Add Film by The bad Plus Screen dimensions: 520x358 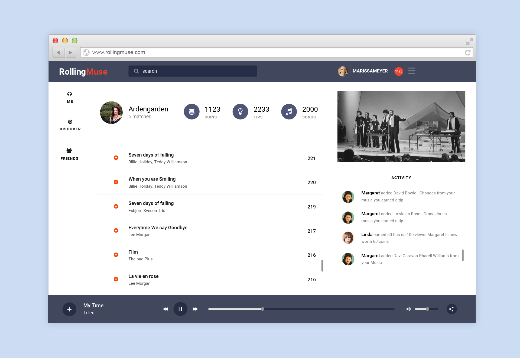[x=116, y=255]
